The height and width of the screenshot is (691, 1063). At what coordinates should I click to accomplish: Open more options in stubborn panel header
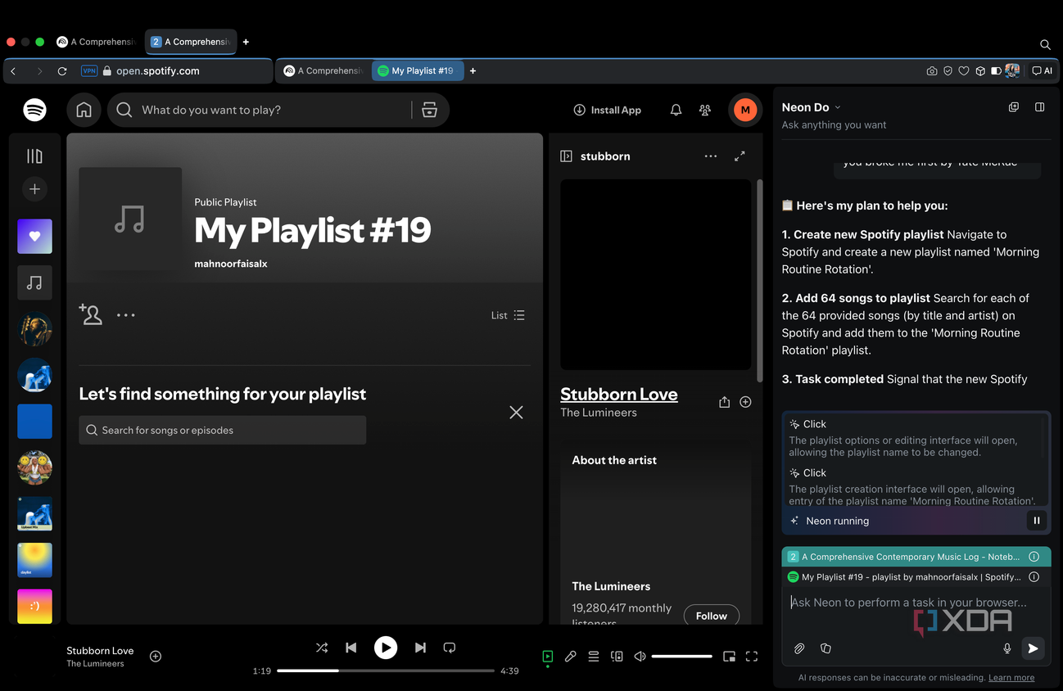click(x=710, y=156)
